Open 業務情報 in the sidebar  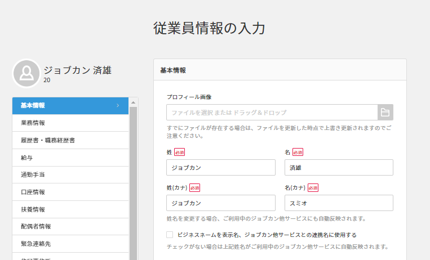(x=70, y=123)
